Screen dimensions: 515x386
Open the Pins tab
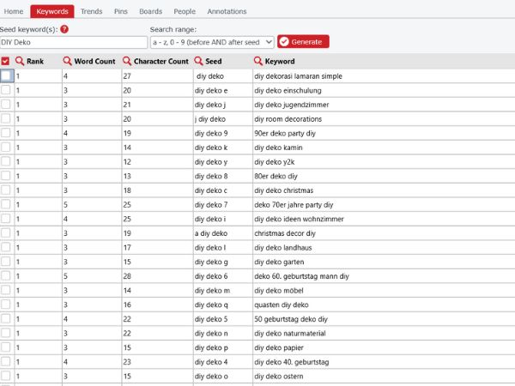[x=120, y=11]
